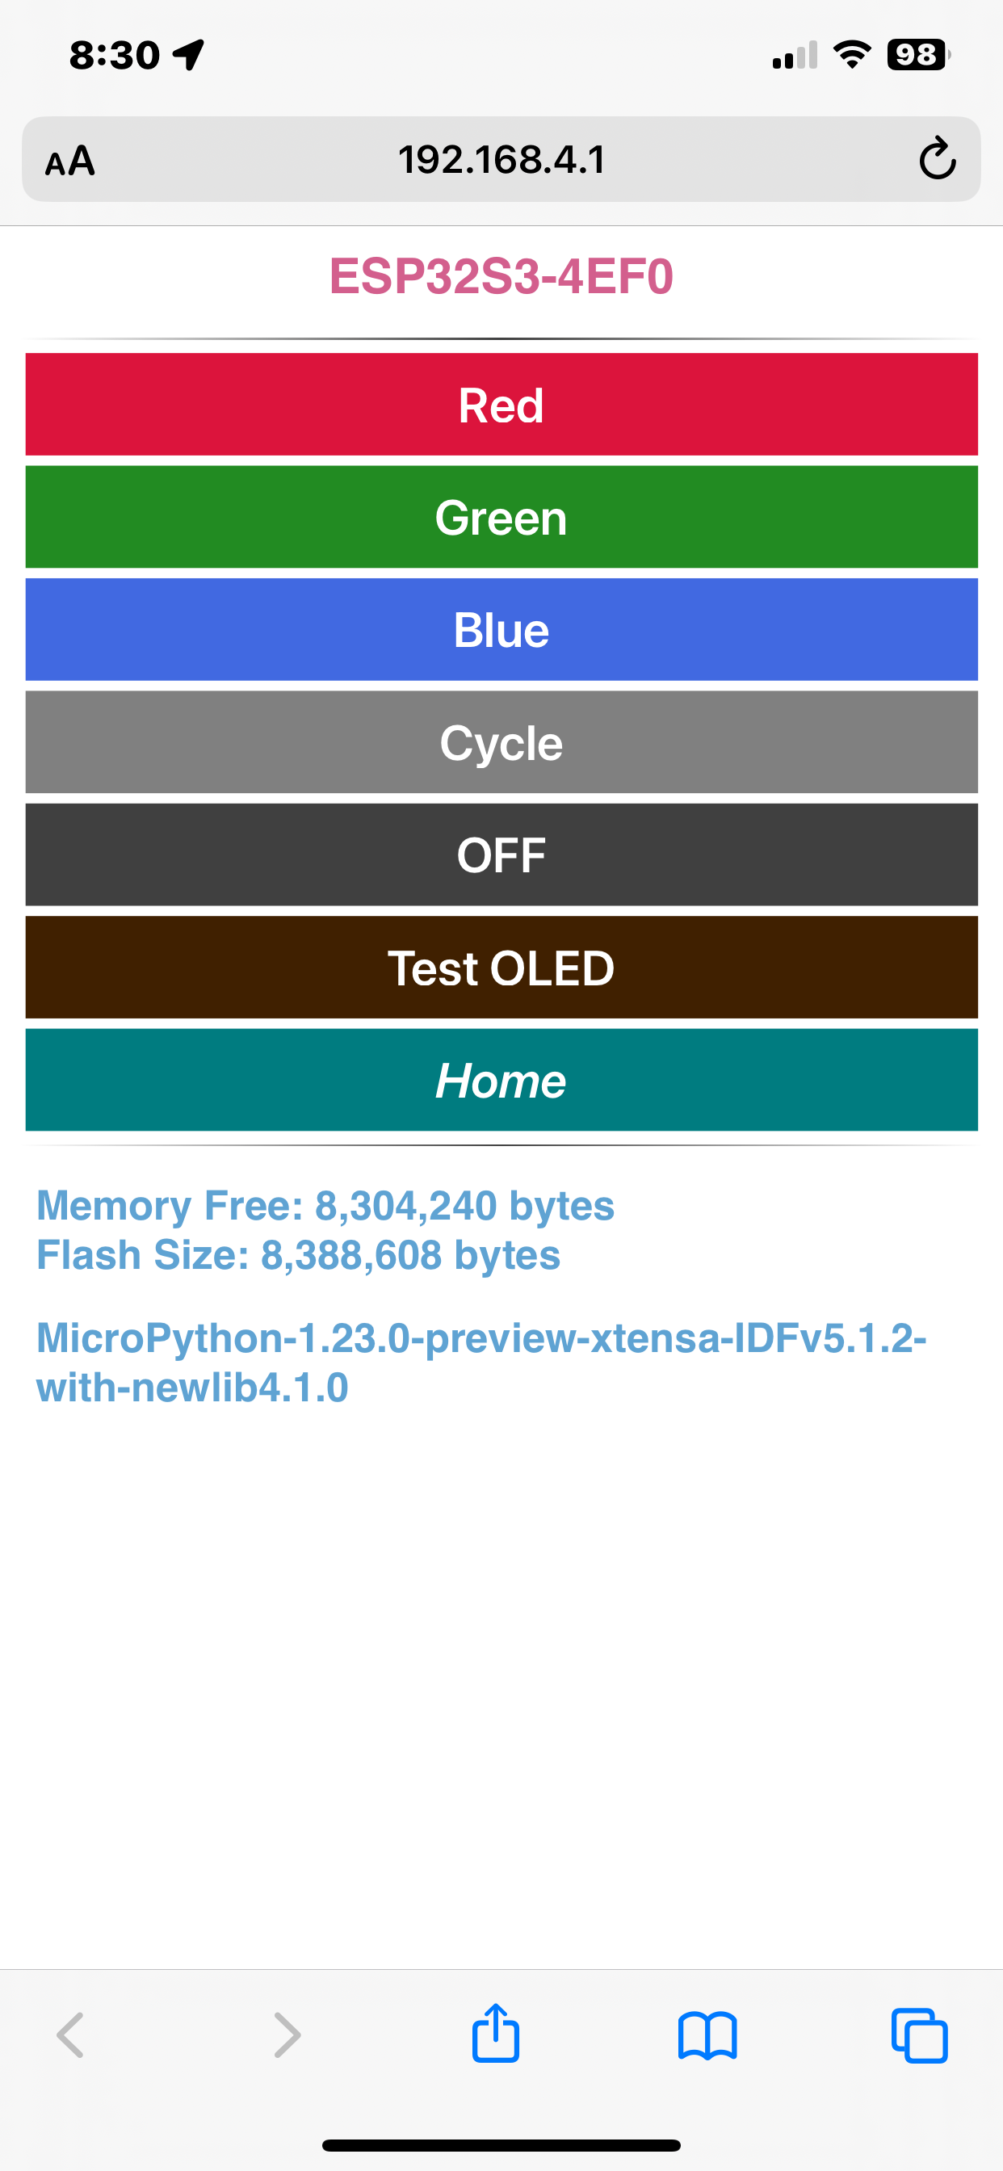
Task: Click the Red LED button
Action: 501,405
